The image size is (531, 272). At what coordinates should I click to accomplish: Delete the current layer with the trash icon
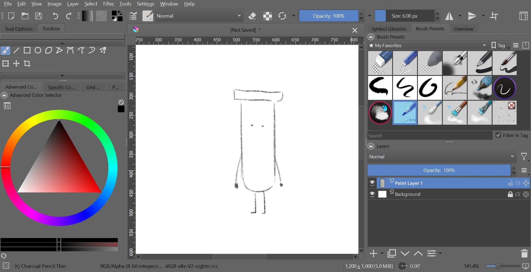tap(525, 253)
